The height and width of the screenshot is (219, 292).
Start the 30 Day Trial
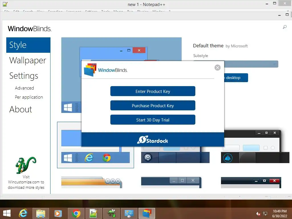coord(153,120)
